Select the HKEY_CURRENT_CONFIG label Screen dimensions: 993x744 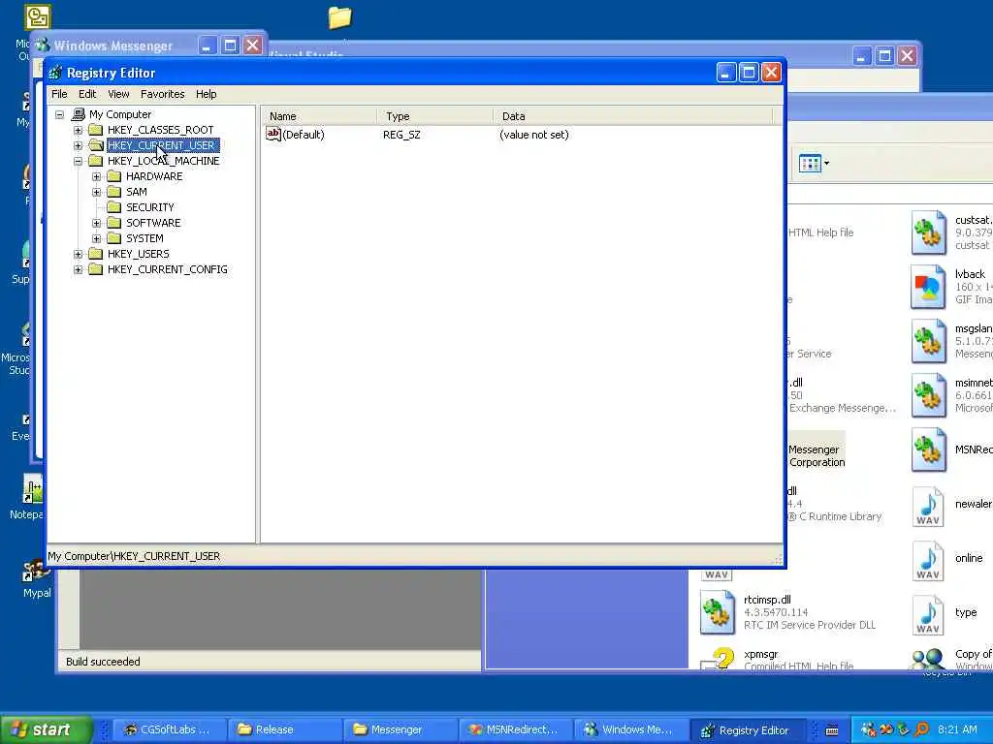click(x=167, y=269)
